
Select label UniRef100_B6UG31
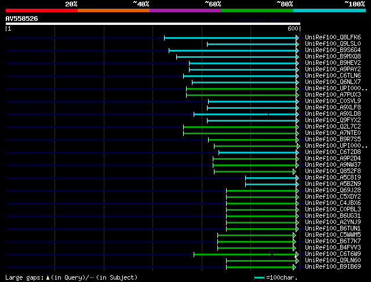(333, 216)
